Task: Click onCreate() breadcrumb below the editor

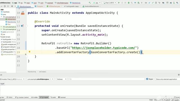Action: 42,72
